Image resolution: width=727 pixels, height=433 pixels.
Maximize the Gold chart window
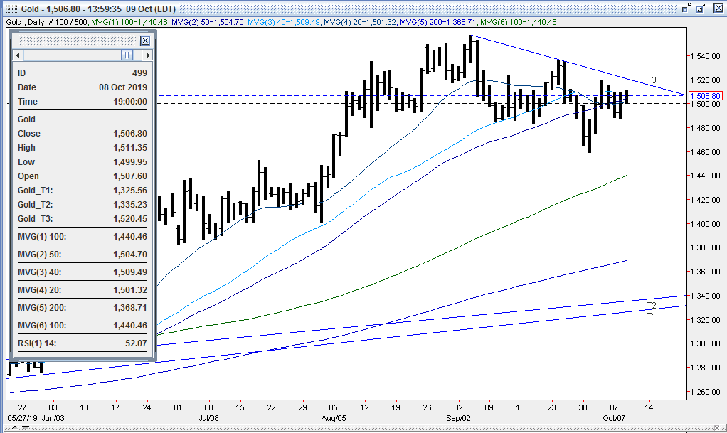click(700, 8)
